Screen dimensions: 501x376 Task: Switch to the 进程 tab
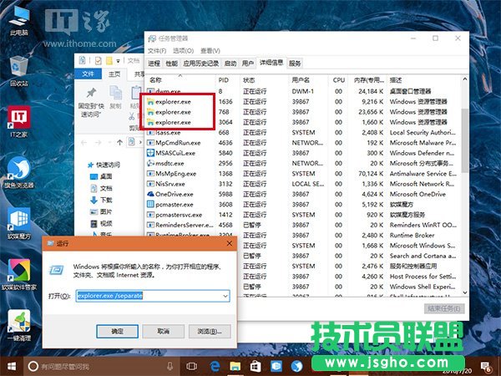(x=154, y=64)
